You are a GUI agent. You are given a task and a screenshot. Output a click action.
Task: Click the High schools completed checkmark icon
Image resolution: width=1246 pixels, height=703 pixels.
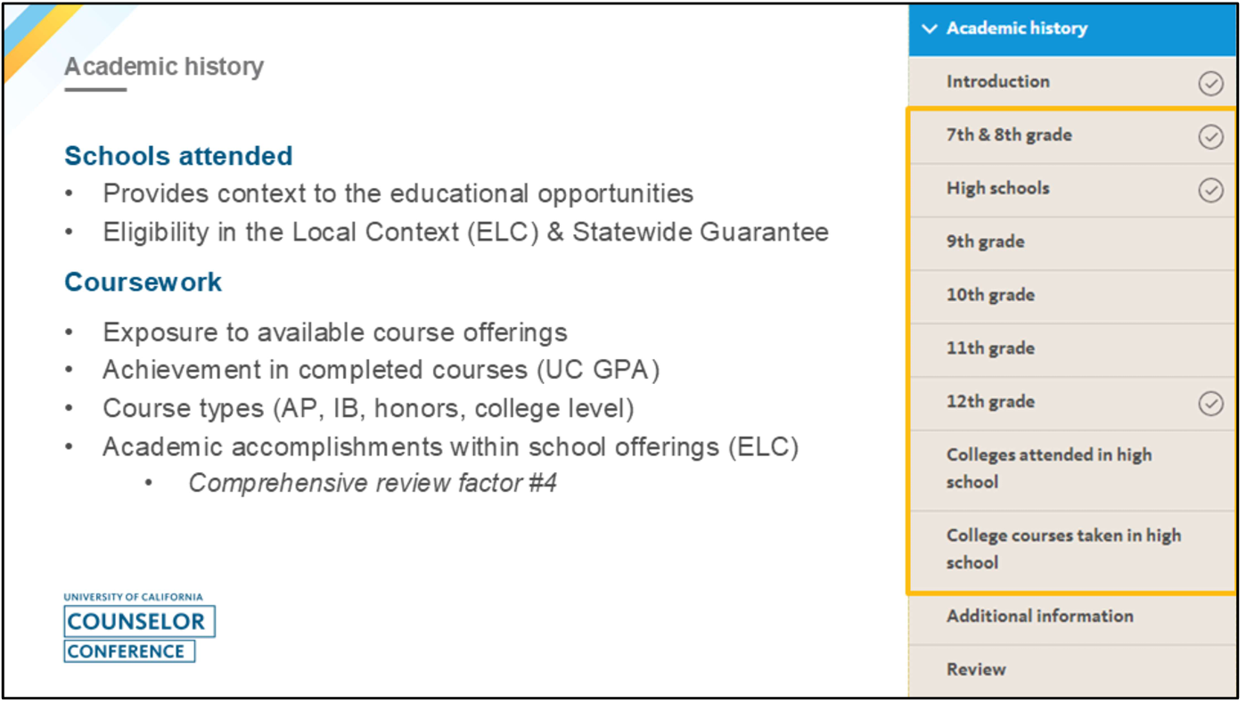[1209, 190]
